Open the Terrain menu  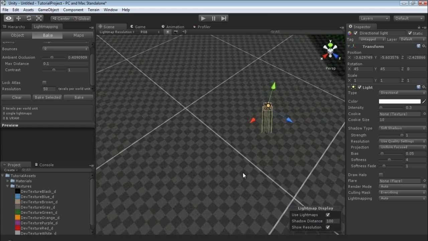pos(94,10)
